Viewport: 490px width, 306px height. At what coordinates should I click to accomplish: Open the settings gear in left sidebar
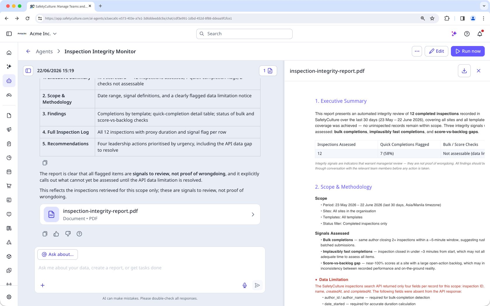9,297
